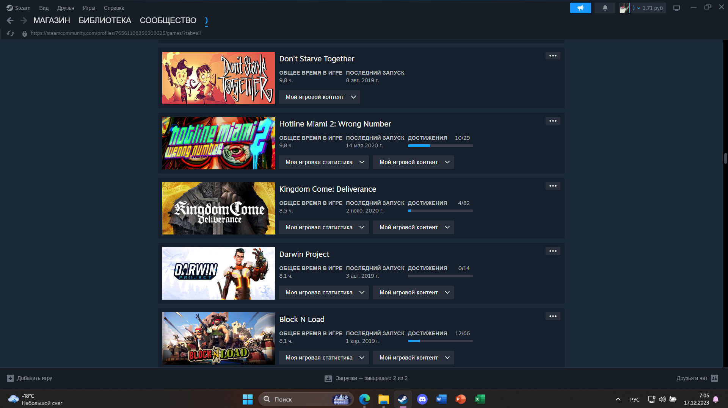Click Добавить игру button

pos(30,378)
